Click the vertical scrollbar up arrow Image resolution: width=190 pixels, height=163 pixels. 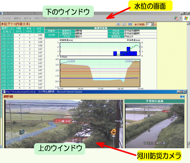point(188,23)
